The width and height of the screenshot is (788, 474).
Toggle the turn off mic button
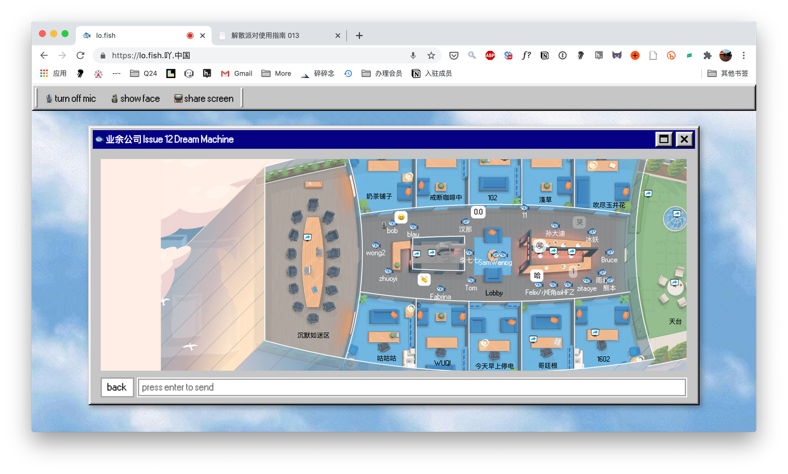pyautogui.click(x=71, y=99)
